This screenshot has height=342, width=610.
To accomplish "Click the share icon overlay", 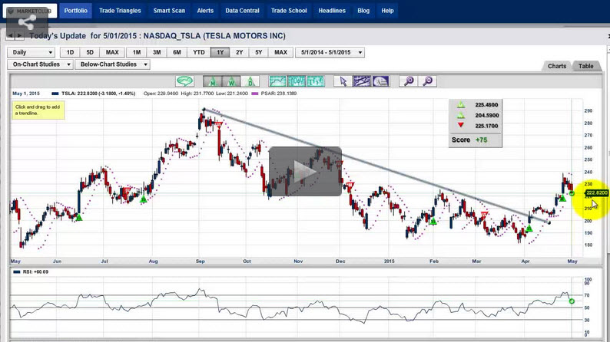I will 27,22.
